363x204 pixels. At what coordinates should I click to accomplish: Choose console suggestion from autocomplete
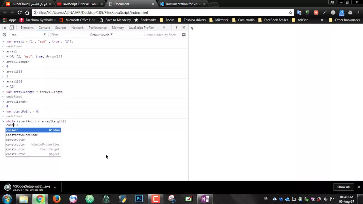(33, 130)
